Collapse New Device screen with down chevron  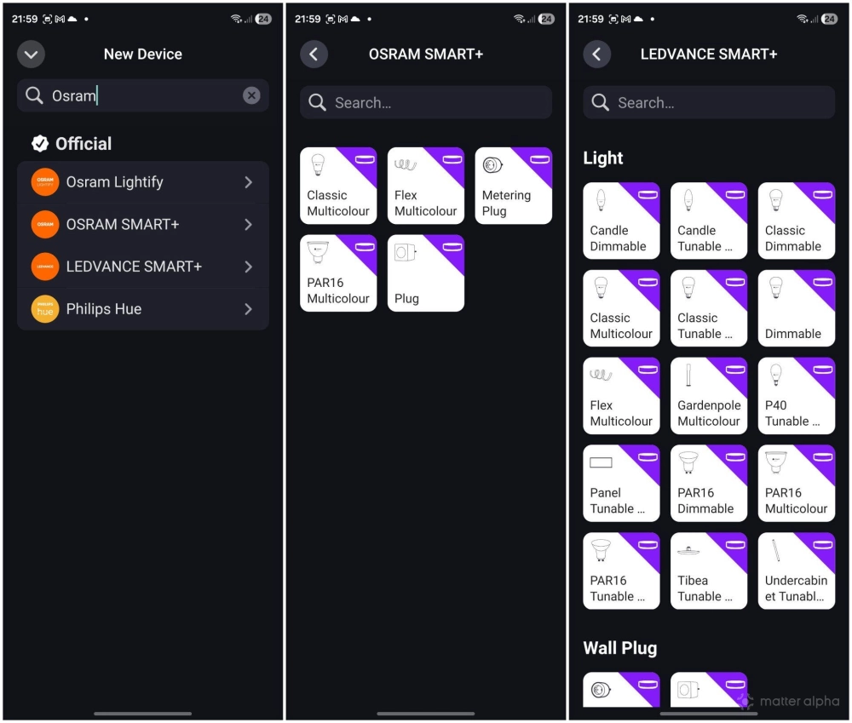pyautogui.click(x=31, y=55)
